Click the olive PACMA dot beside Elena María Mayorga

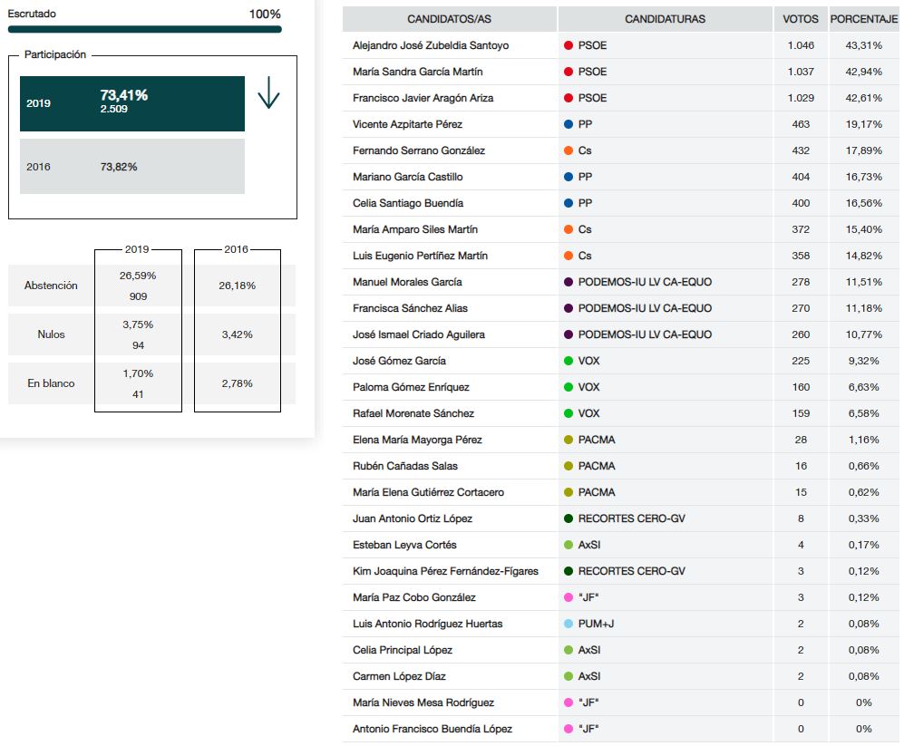pos(569,440)
